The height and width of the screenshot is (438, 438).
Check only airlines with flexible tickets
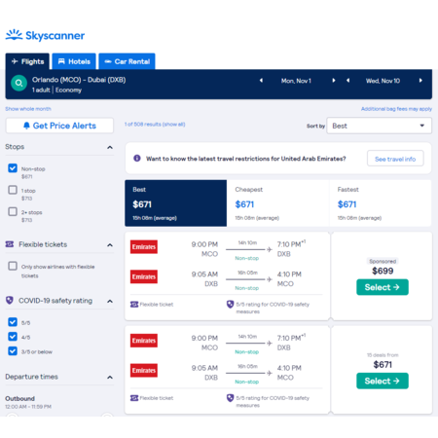13,266
